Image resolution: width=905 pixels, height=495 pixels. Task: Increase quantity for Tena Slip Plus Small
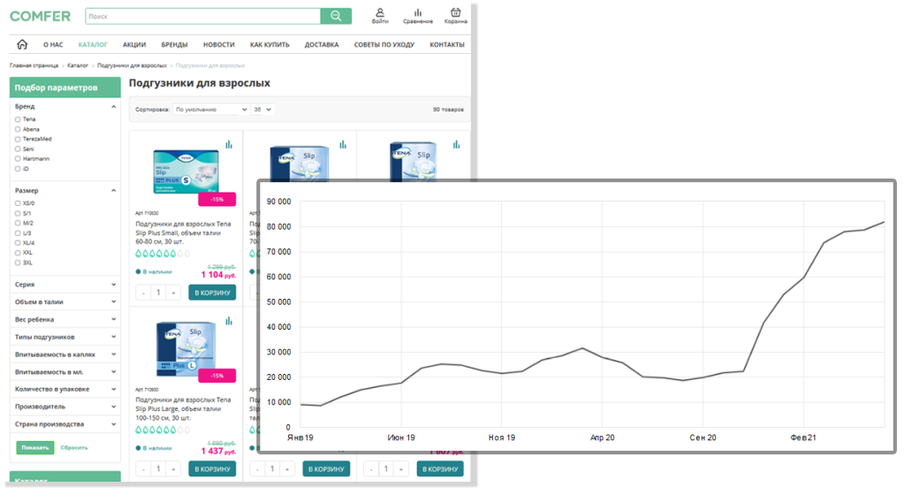(173, 293)
